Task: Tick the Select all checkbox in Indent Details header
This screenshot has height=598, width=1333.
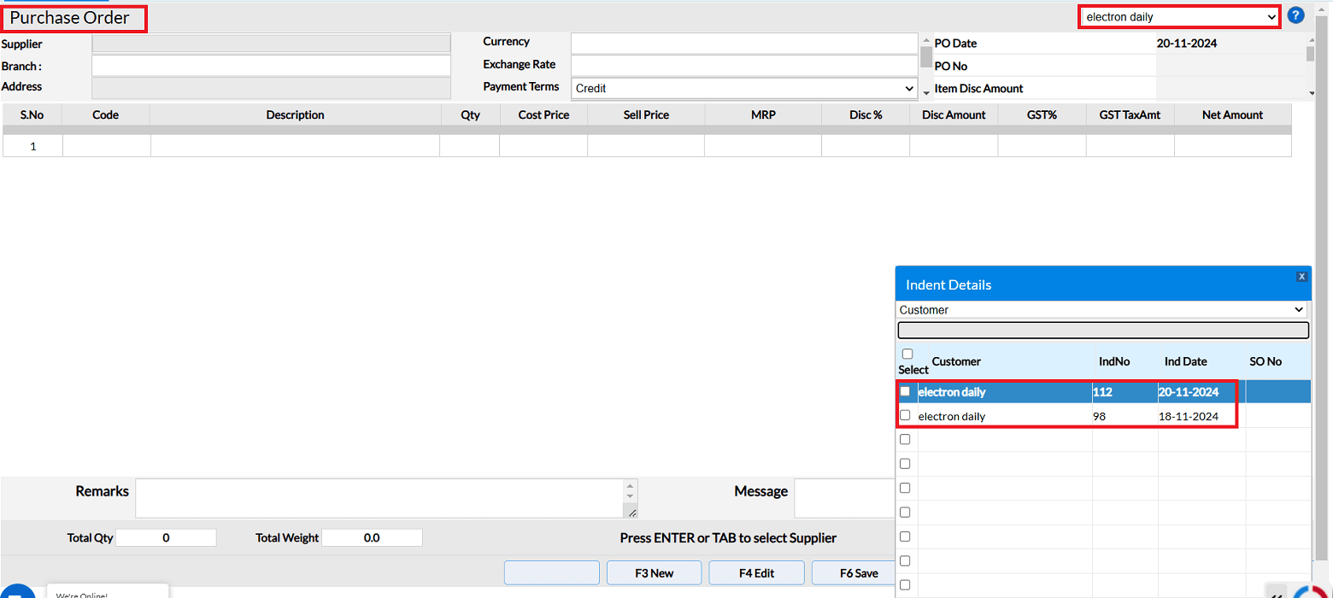Action: (x=907, y=354)
